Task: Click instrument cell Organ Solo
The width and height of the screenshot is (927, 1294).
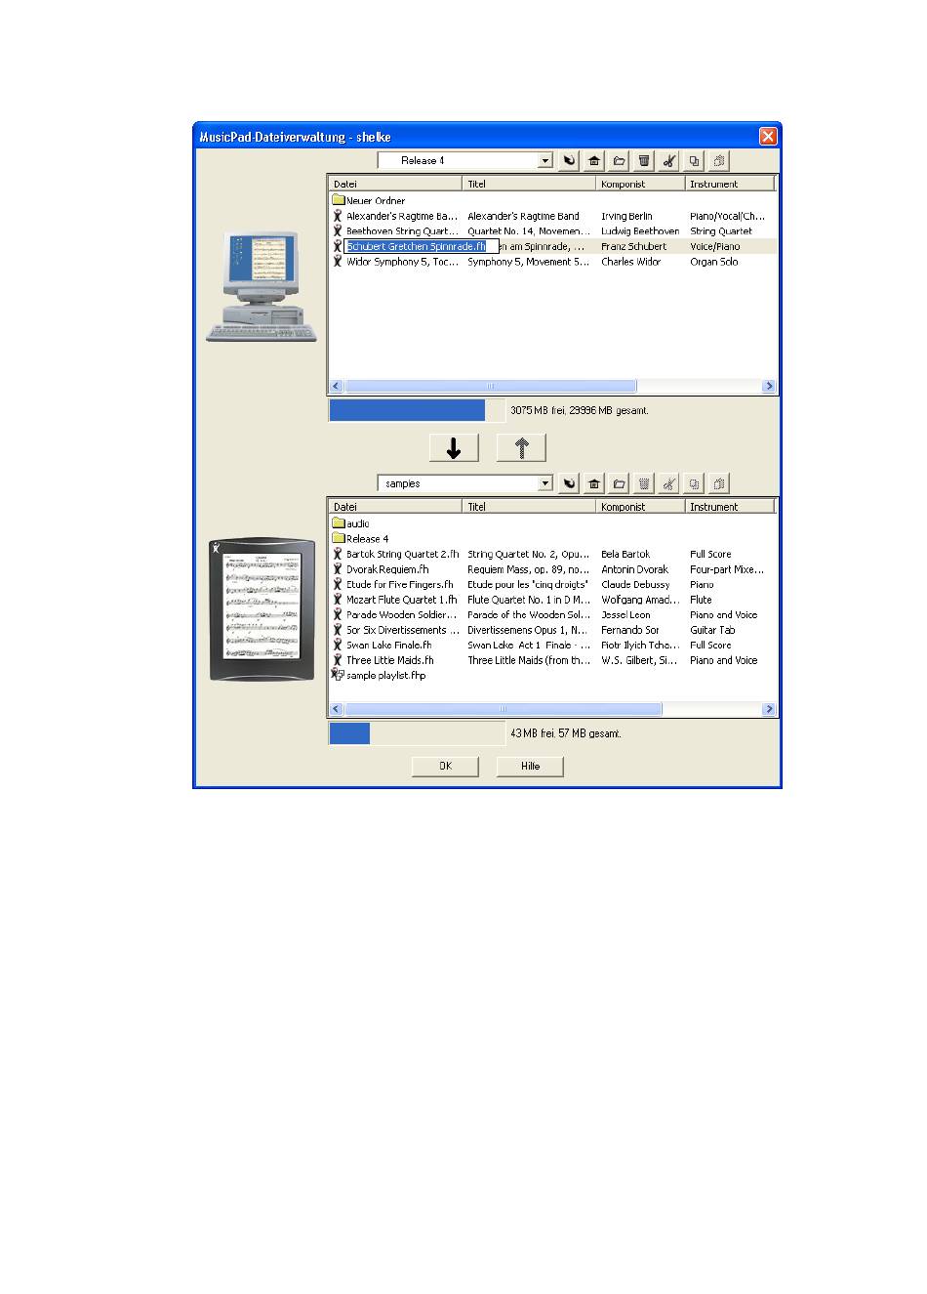Action: pos(714,262)
